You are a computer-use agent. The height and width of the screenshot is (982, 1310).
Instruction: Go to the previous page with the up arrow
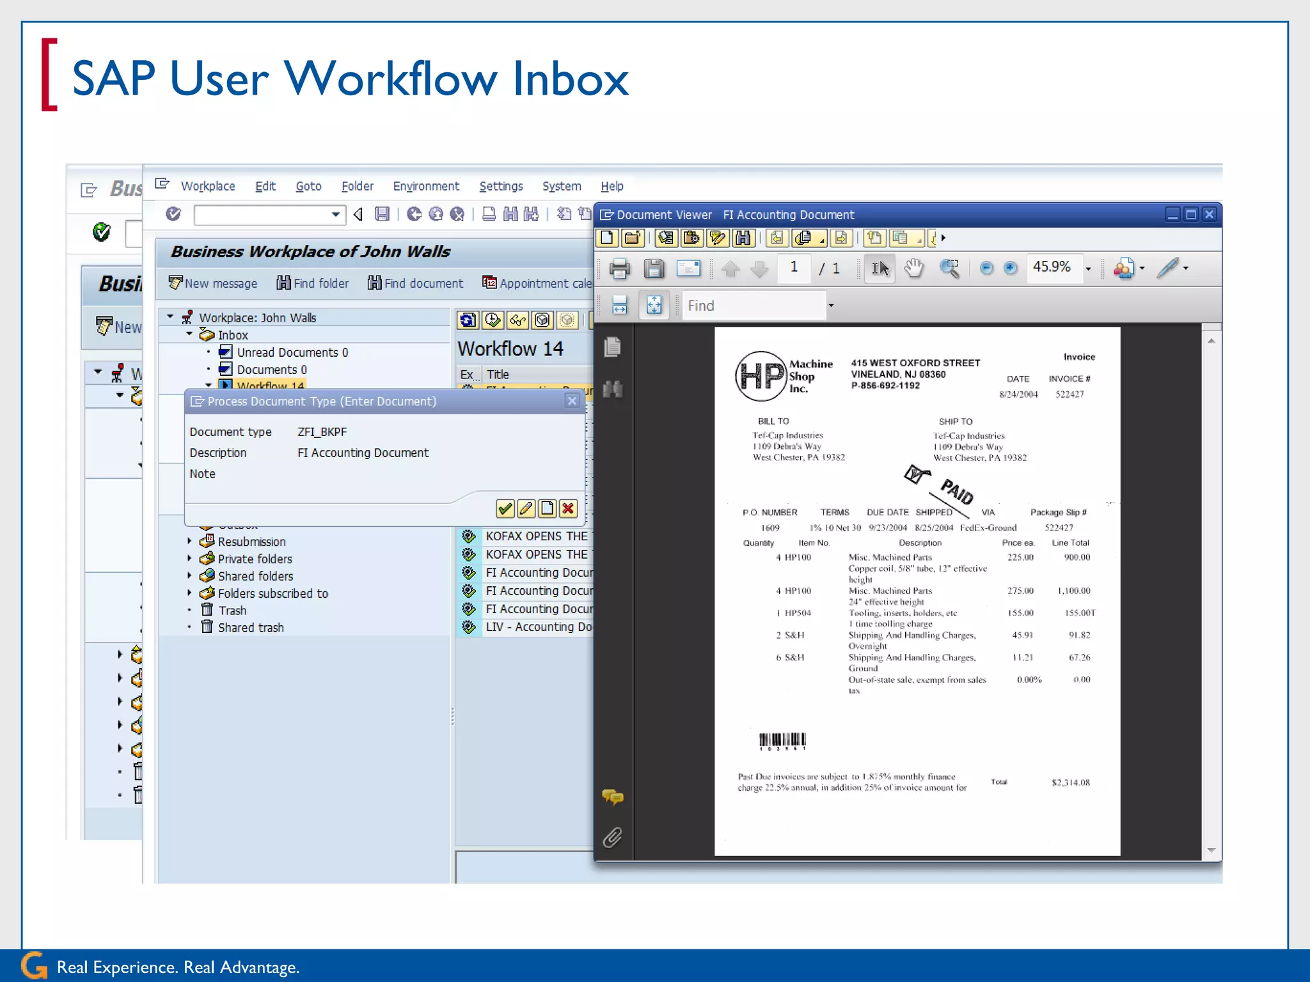tap(730, 269)
